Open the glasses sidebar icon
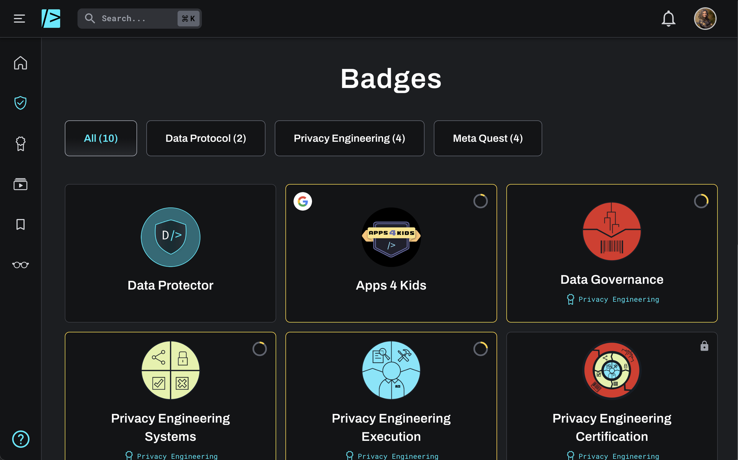Viewport: 738px width, 460px height. click(x=20, y=265)
